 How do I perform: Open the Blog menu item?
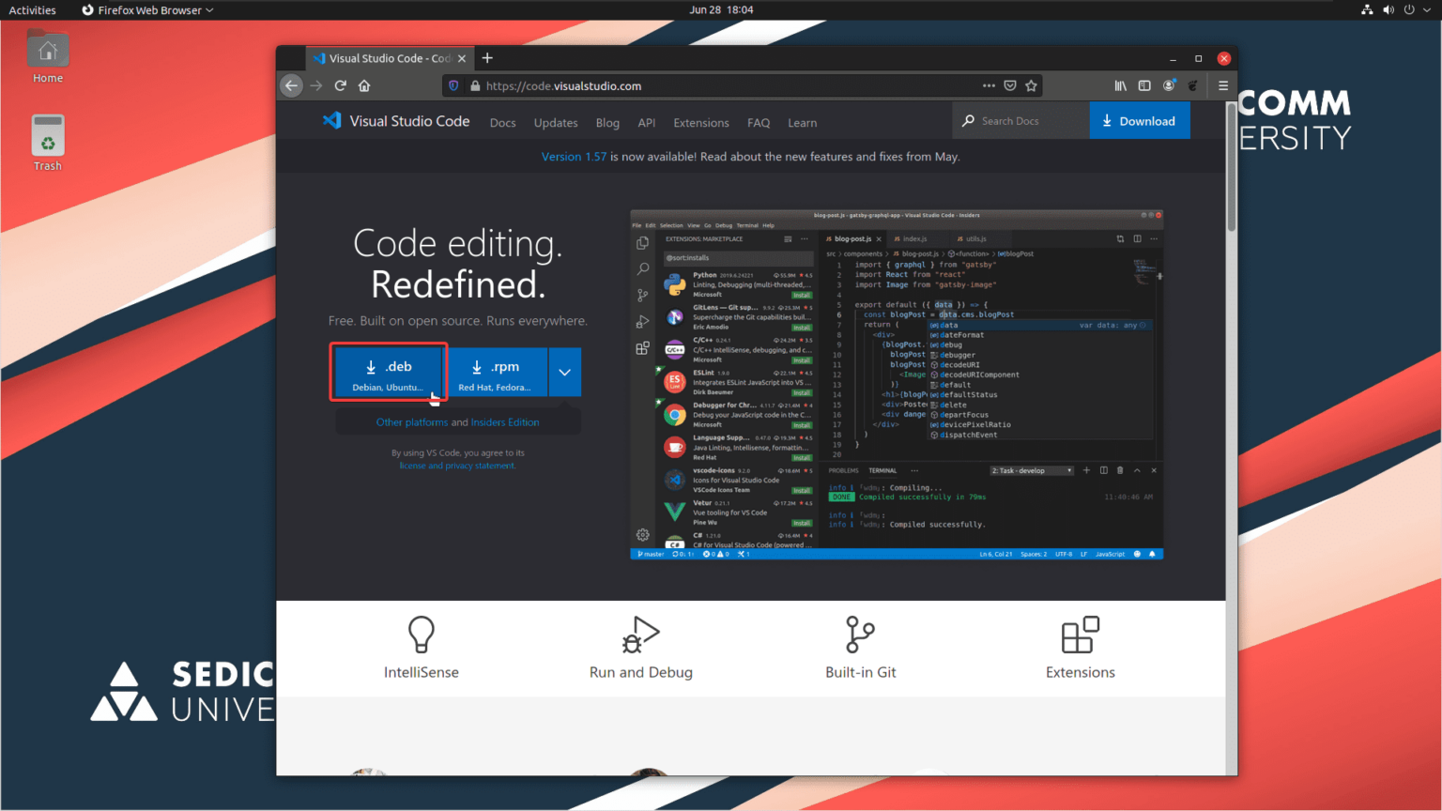click(607, 123)
